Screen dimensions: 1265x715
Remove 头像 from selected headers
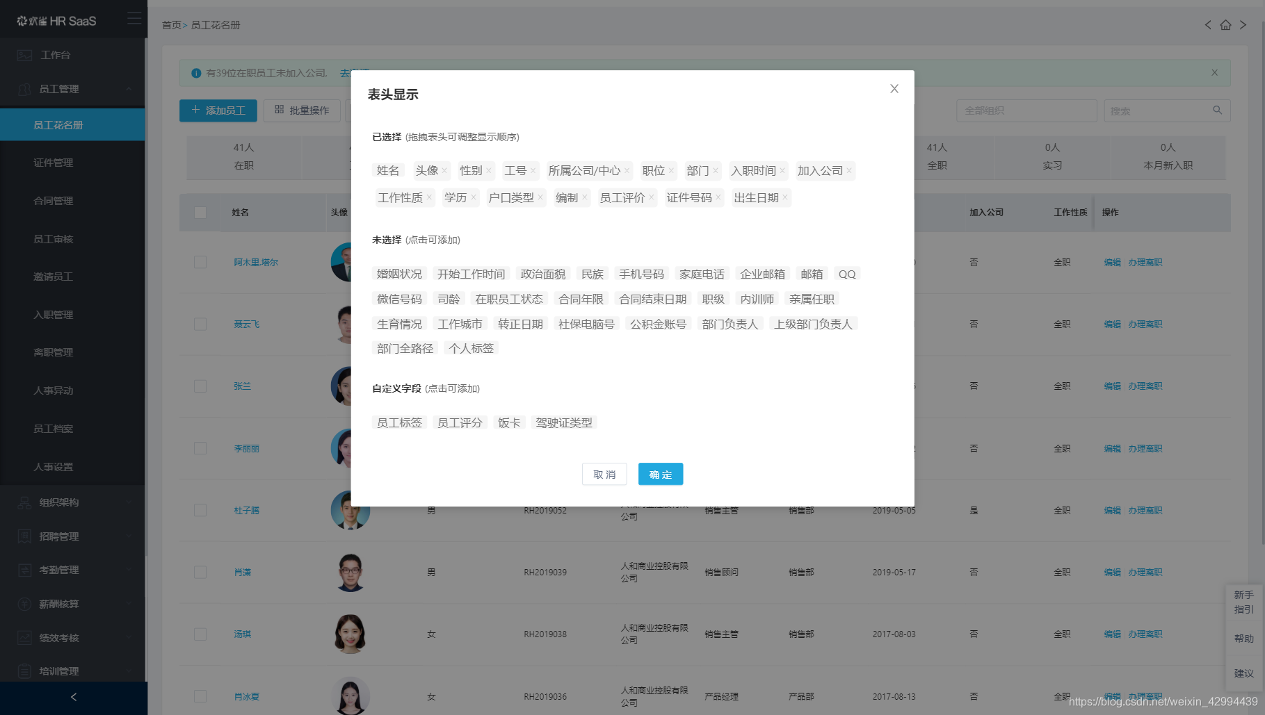tap(444, 171)
